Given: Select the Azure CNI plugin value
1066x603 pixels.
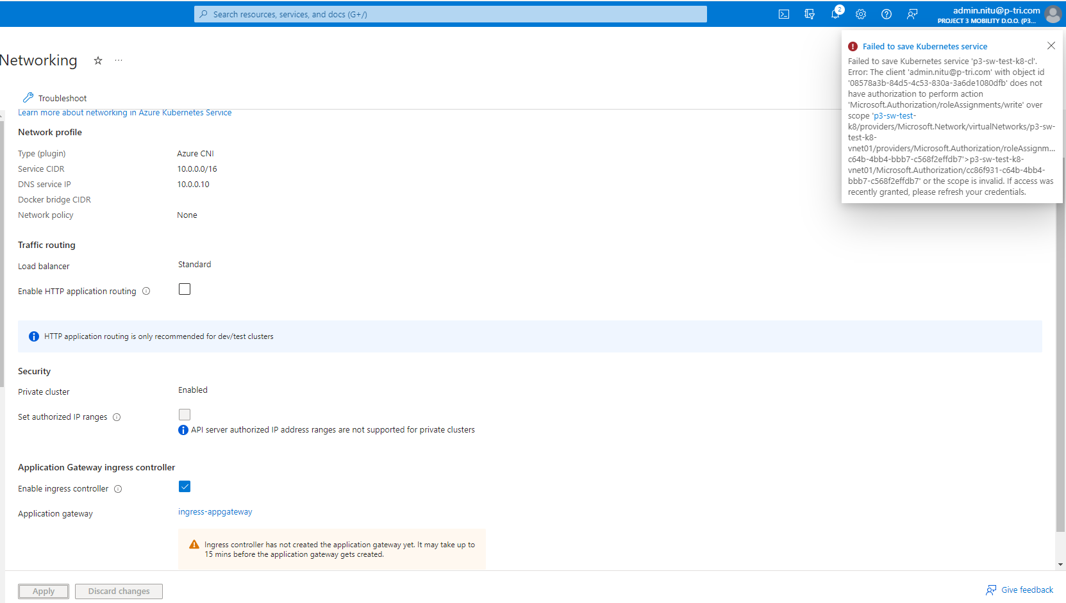Looking at the screenshot, I should pos(196,154).
